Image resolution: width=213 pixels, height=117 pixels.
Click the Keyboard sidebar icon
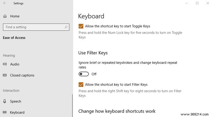click(5, 112)
